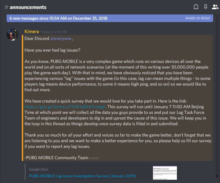Open the survey embed thumbnail preview
The image size is (220, 183).
coord(165,173)
